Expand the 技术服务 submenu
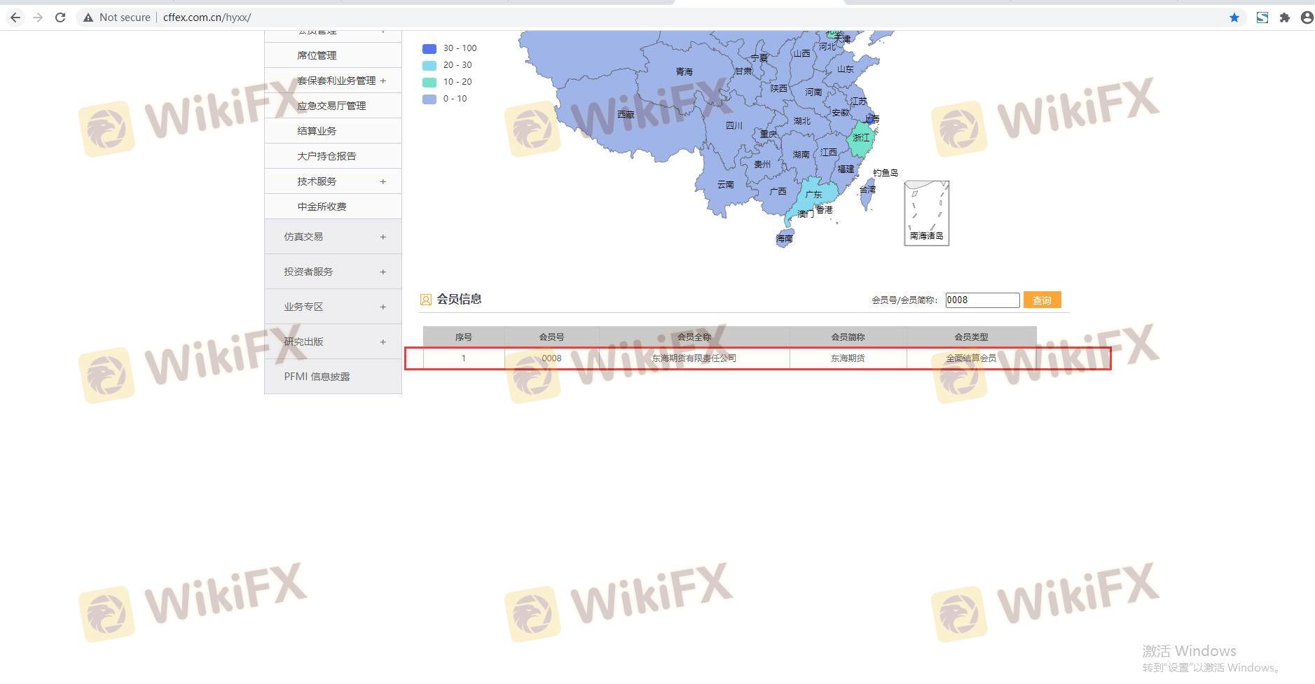Viewport: 1315px width, 684px height. (x=383, y=181)
